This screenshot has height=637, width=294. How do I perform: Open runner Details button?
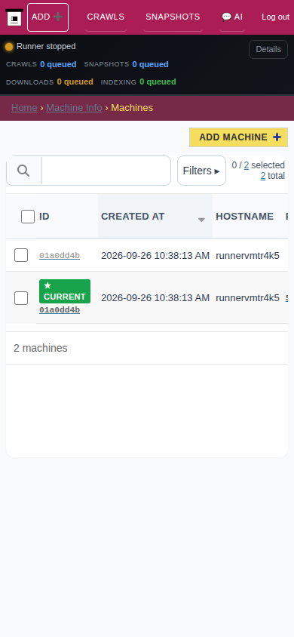coord(268,49)
